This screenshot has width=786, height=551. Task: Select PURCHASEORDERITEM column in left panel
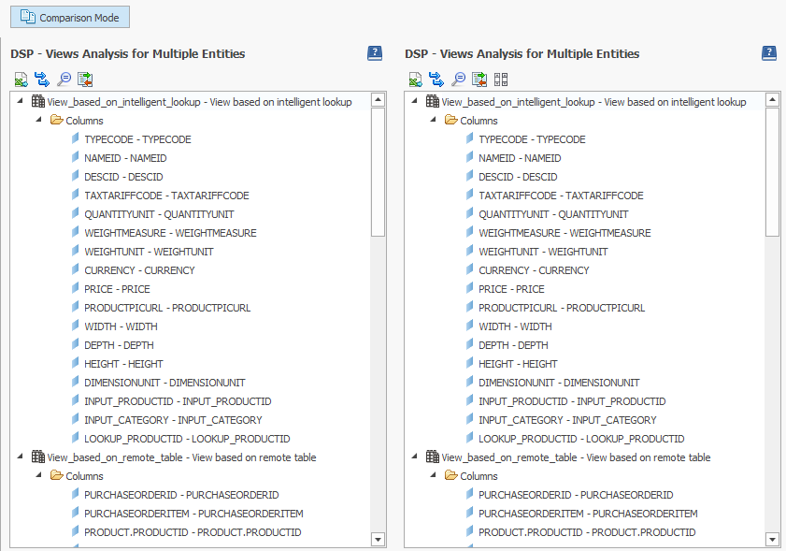click(193, 514)
